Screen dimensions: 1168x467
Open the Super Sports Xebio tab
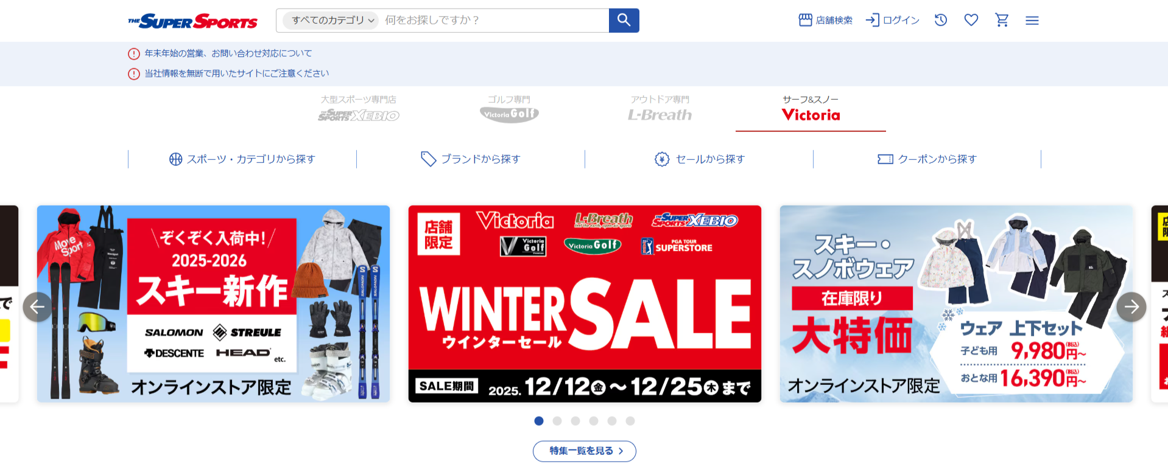[x=359, y=109]
